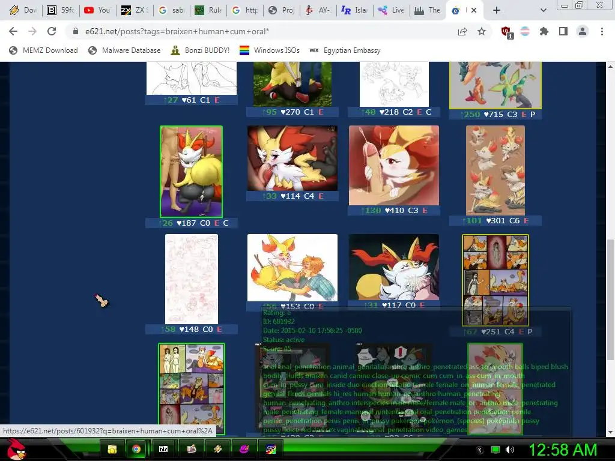Toggle the browser side panel

pyautogui.click(x=563, y=31)
